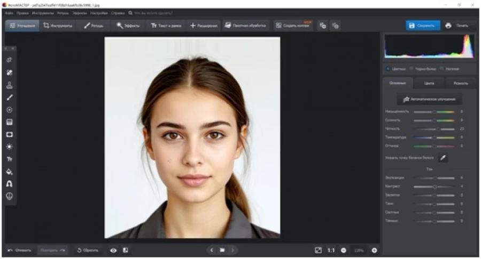481x259 pixels.
Task: Click the paint bucket fill icon
Action: tap(10, 171)
